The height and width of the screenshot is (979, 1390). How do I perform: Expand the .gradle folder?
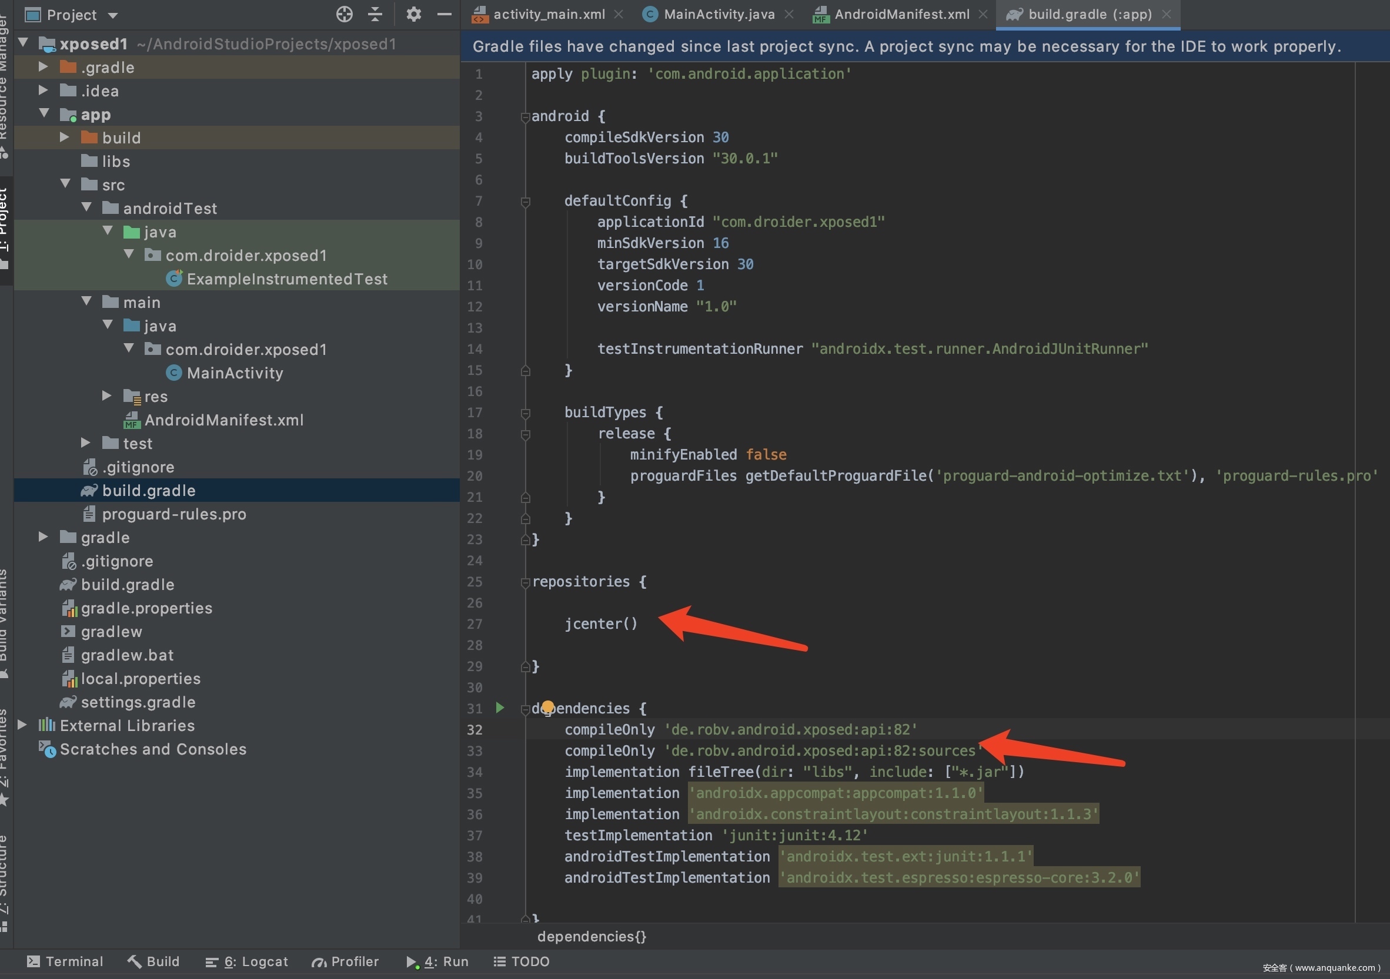pos(43,66)
